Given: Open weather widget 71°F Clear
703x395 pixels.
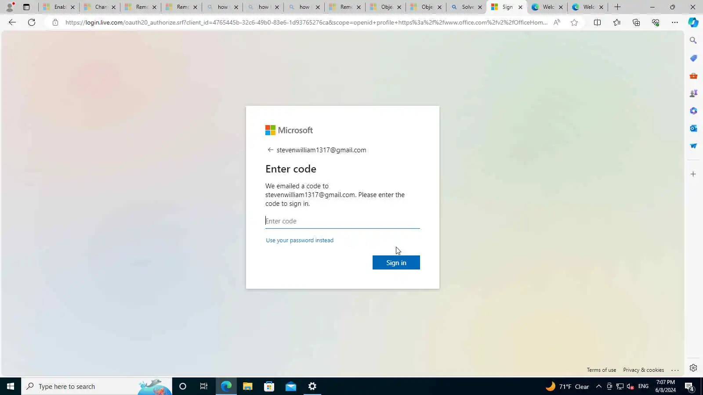Looking at the screenshot, I should pos(567,386).
